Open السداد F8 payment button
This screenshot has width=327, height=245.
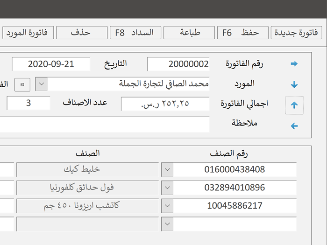(x=135, y=33)
